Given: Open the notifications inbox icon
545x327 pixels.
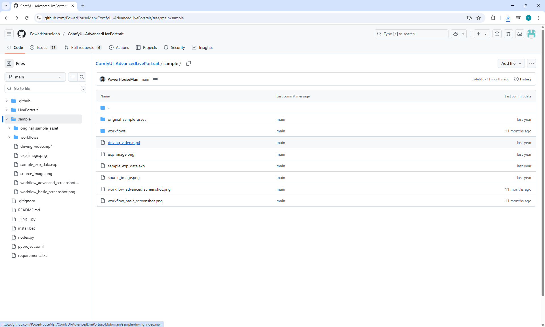Looking at the screenshot, I should click(x=520, y=34).
